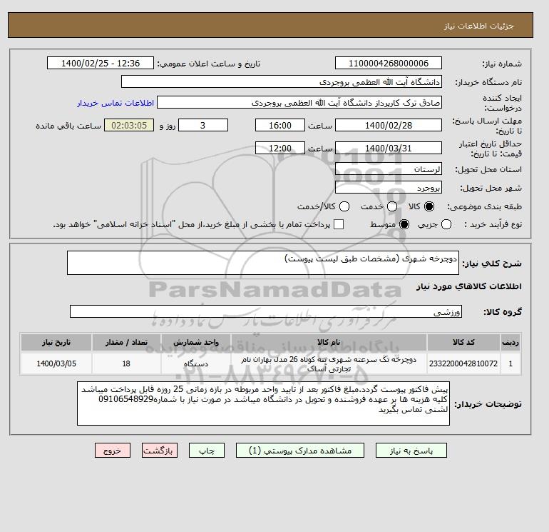This screenshot has width=549, height=532.
Task: Click the delivery city field بروجرد
Action: pyautogui.click(x=389, y=188)
